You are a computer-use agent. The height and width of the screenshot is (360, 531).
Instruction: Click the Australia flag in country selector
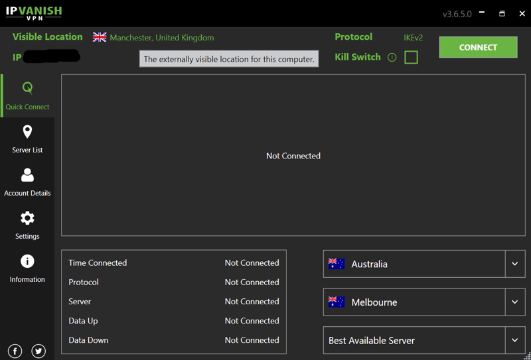[x=337, y=264]
